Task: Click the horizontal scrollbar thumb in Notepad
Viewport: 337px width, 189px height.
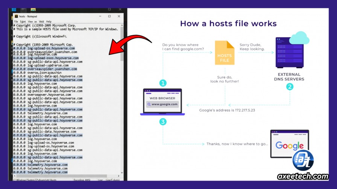Action: 61,176
